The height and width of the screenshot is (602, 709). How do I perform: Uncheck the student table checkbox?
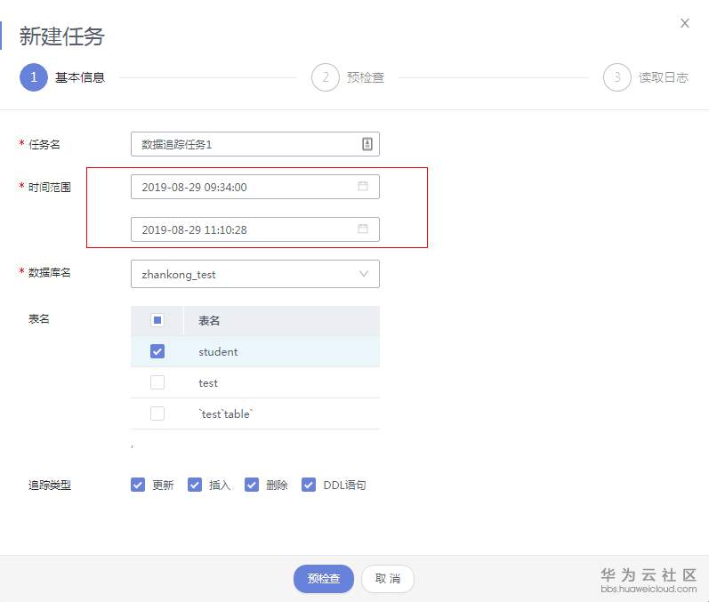coord(157,351)
